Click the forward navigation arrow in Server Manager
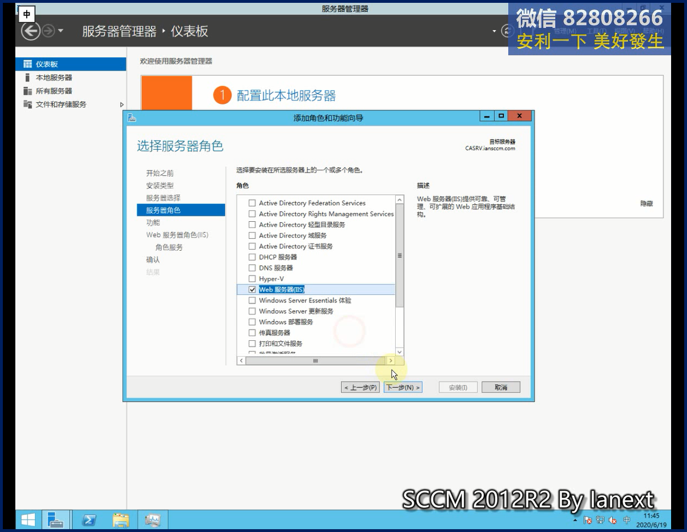The image size is (687, 532). 48,31
